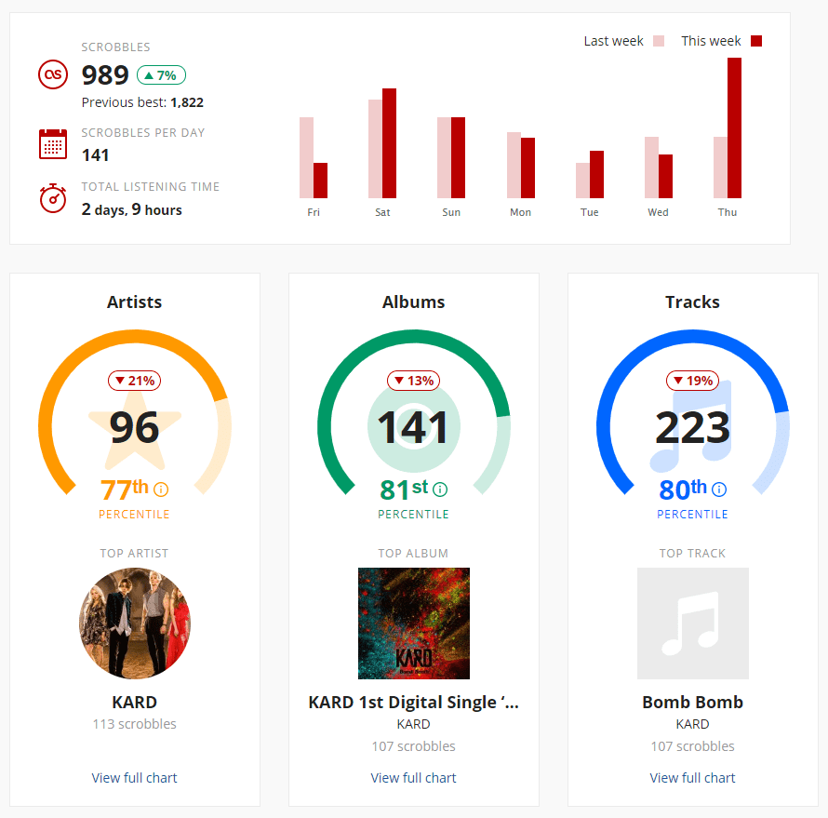Open View full chart under Artists
828x818 pixels.
(134, 778)
